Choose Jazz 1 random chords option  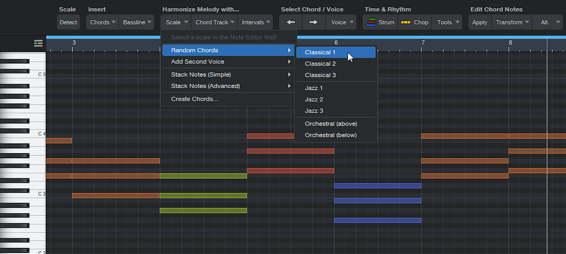click(x=314, y=88)
